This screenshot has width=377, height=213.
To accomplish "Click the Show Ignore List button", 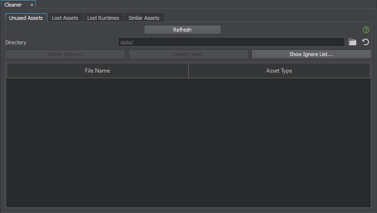I will 311,54.
